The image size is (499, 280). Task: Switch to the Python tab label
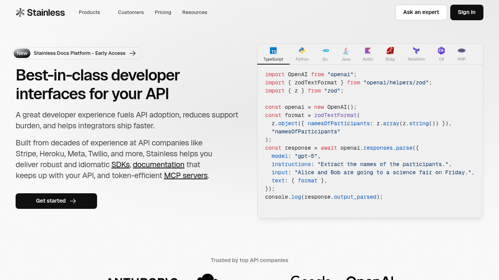point(302,59)
